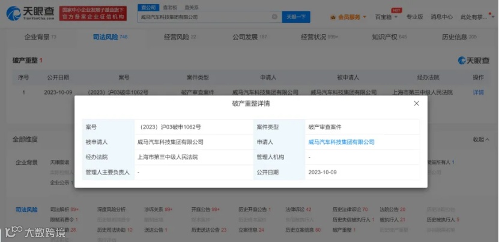Open the 详情 link in the bankruptcy row
The height and width of the screenshot is (242, 499).
[478, 92]
